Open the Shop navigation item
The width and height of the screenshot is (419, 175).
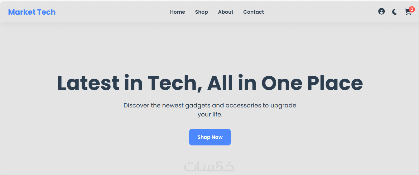point(201,12)
